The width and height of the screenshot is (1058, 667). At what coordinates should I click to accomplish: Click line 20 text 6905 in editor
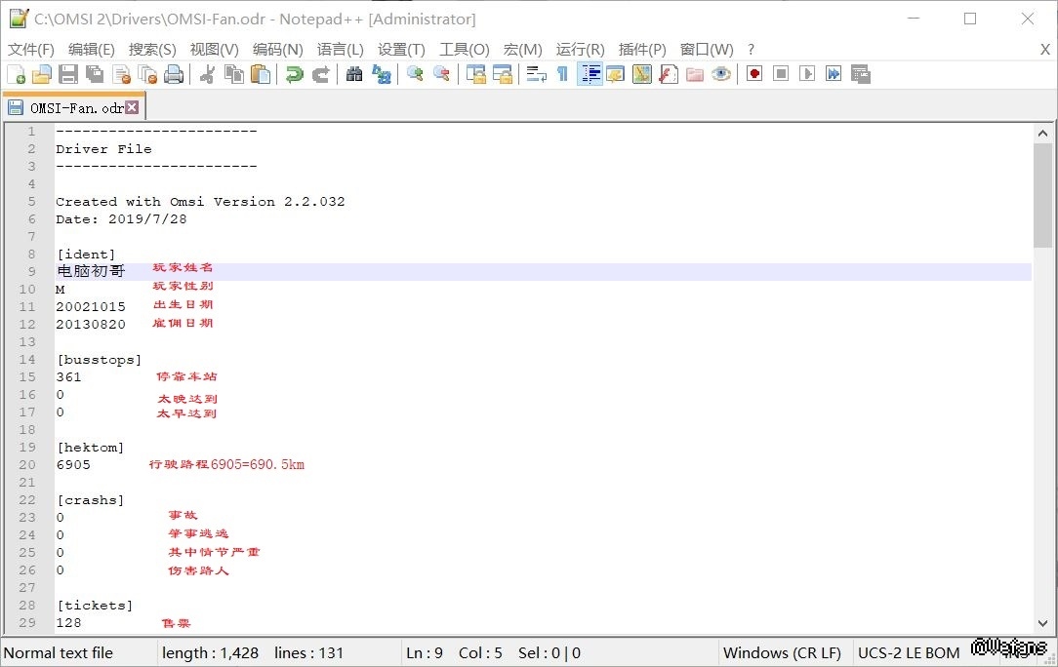73,465
